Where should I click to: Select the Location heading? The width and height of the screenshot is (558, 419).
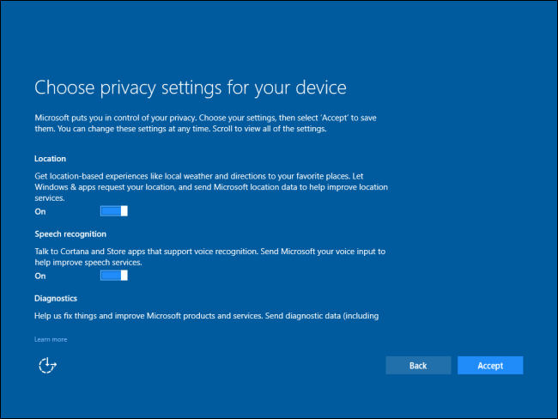[x=50, y=159]
